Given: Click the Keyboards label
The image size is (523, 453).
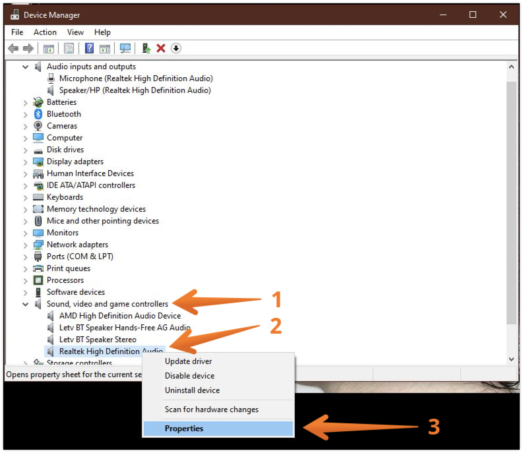Looking at the screenshot, I should (65, 197).
